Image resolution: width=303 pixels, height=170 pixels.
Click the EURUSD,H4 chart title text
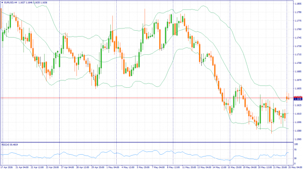pos(10,3)
